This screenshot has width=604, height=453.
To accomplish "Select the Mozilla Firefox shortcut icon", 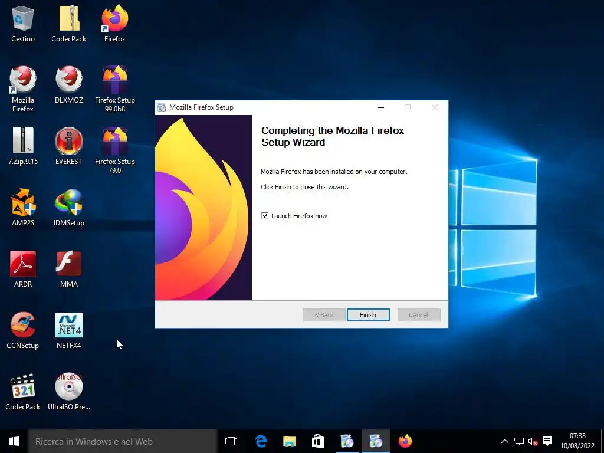I will [x=23, y=90].
